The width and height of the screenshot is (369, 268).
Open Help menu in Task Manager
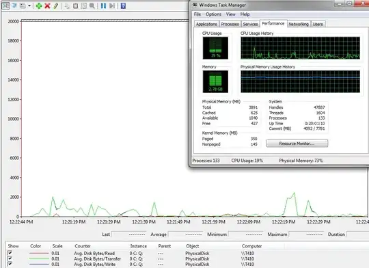(245, 14)
